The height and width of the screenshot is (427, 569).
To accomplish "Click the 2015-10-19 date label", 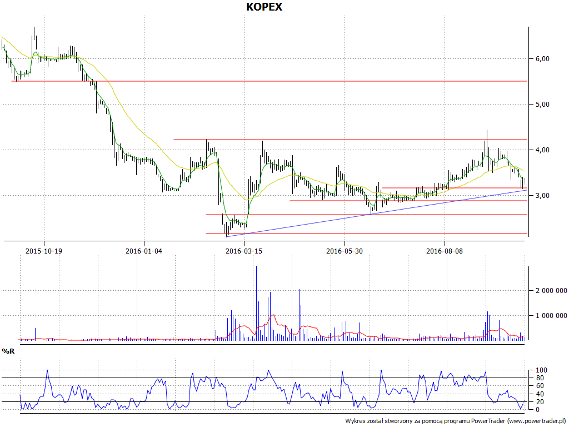I will [44, 251].
